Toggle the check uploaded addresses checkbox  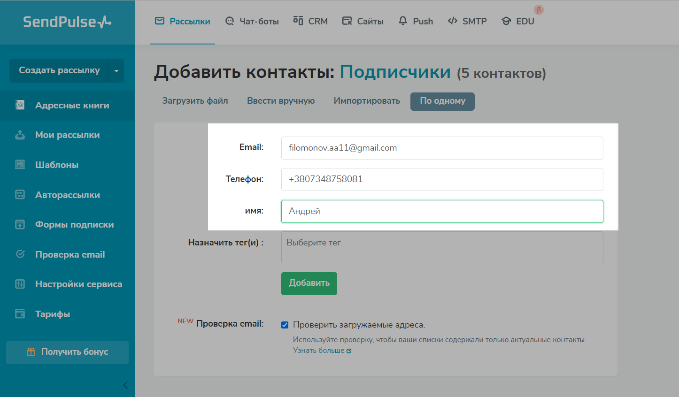tap(285, 325)
